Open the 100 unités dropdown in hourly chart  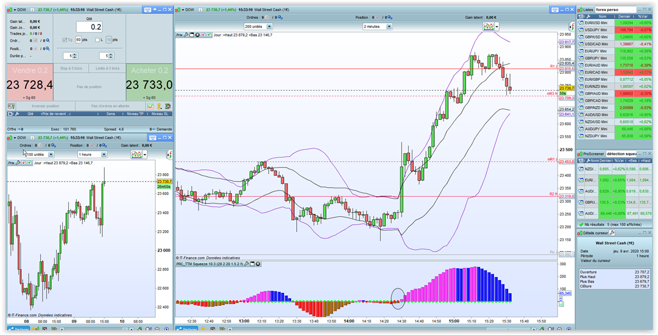click(x=40, y=154)
